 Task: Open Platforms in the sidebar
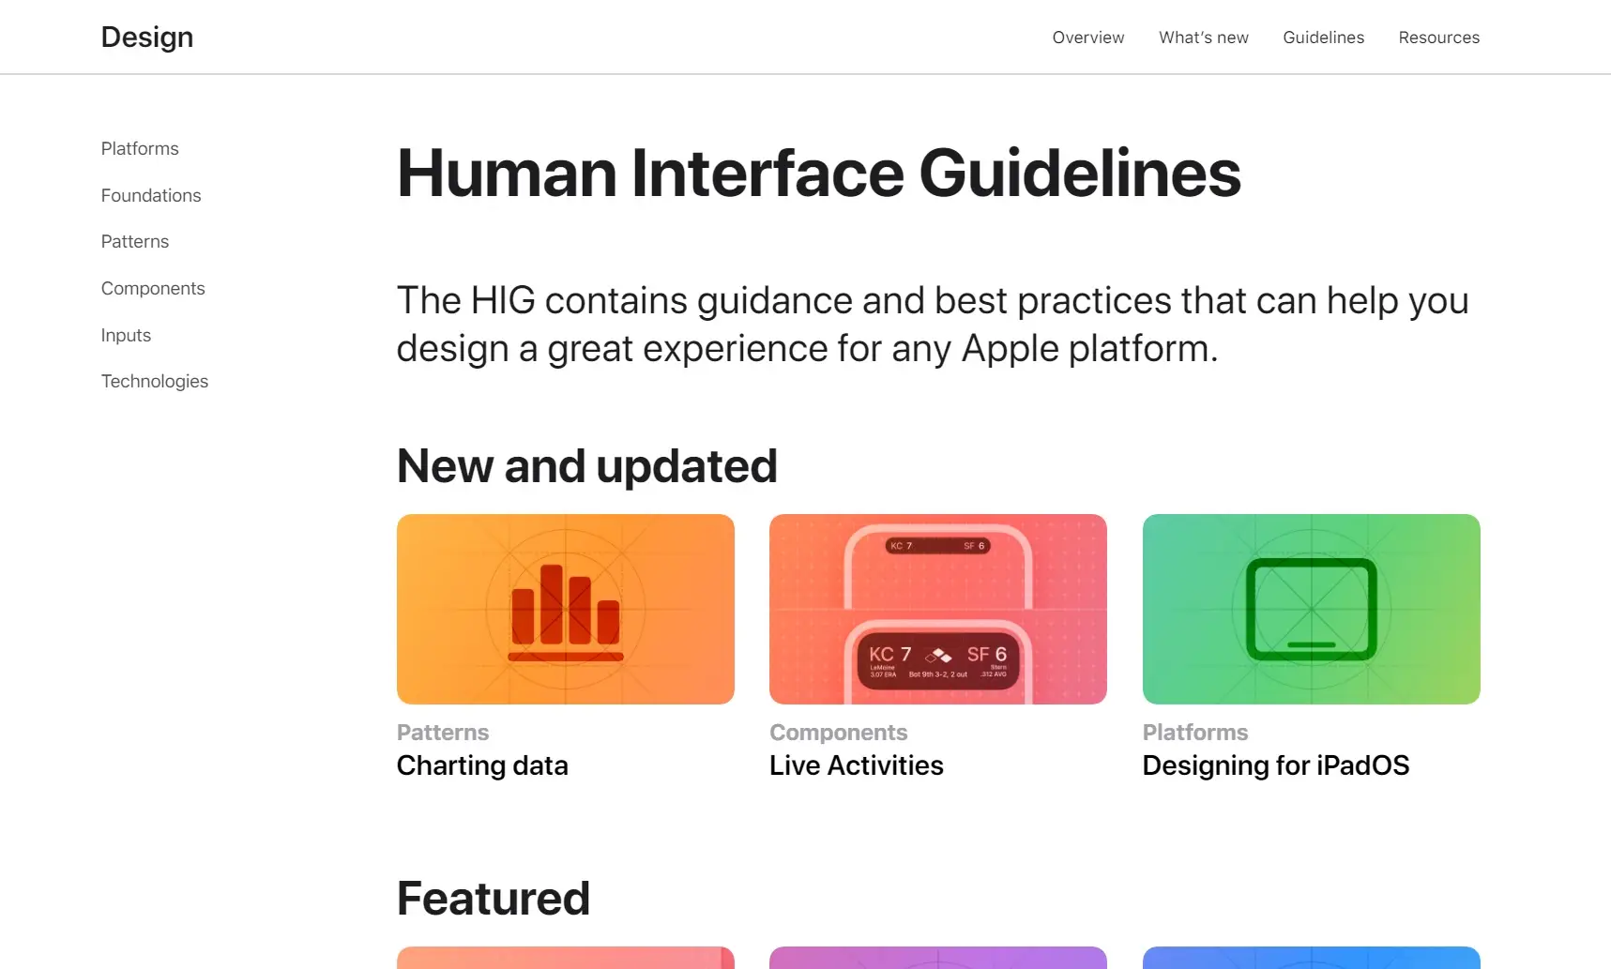140,148
